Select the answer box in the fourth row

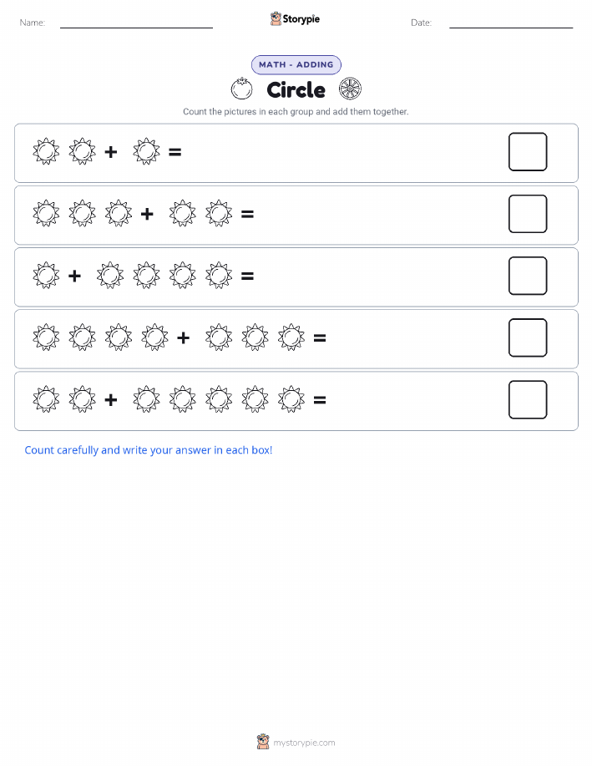point(528,337)
